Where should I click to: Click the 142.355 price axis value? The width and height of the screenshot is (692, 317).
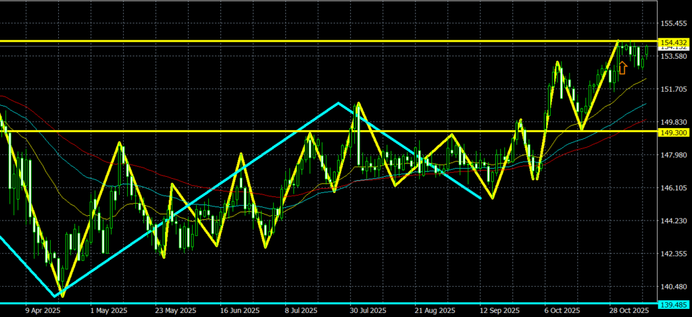tap(674, 254)
